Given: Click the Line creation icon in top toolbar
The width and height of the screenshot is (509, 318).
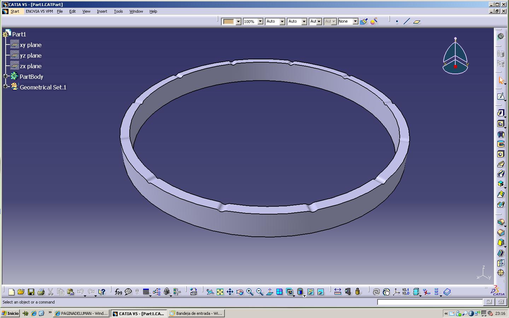Looking at the screenshot, I should point(407,22).
